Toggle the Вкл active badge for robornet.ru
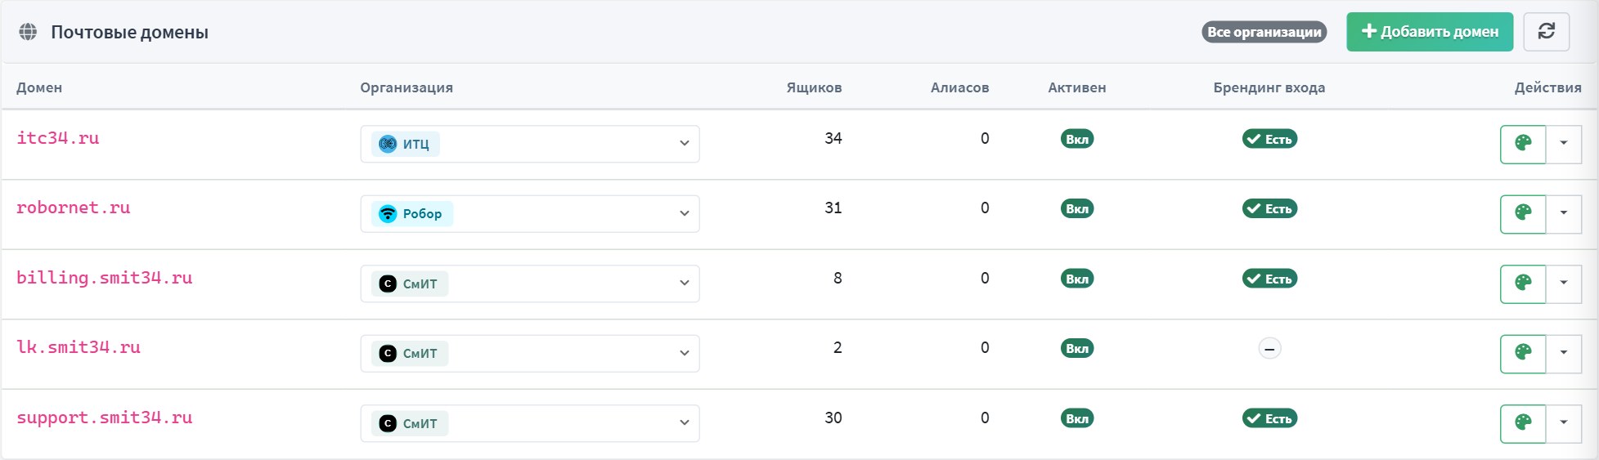The image size is (1599, 460). [1077, 208]
